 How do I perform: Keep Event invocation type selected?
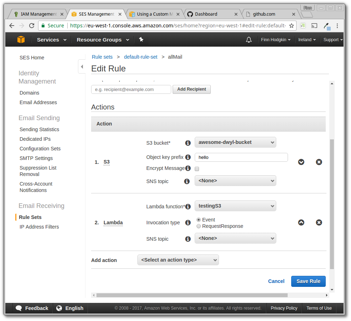tap(199, 220)
